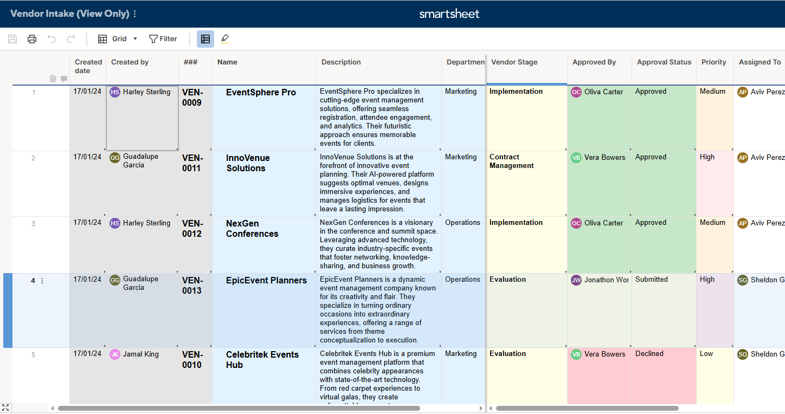Click the right scrollbar arrow of the left pane

click(481, 409)
